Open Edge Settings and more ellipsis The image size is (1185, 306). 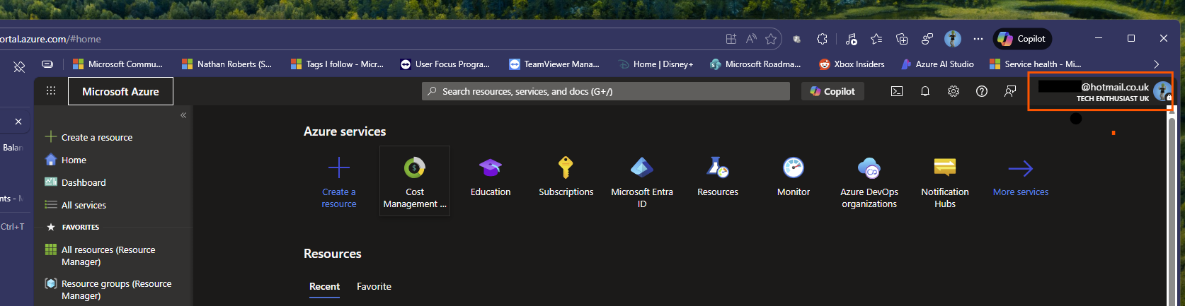coord(978,39)
